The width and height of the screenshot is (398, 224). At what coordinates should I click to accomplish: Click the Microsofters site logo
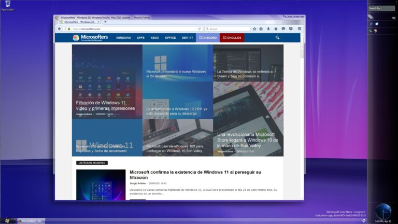coord(90,38)
